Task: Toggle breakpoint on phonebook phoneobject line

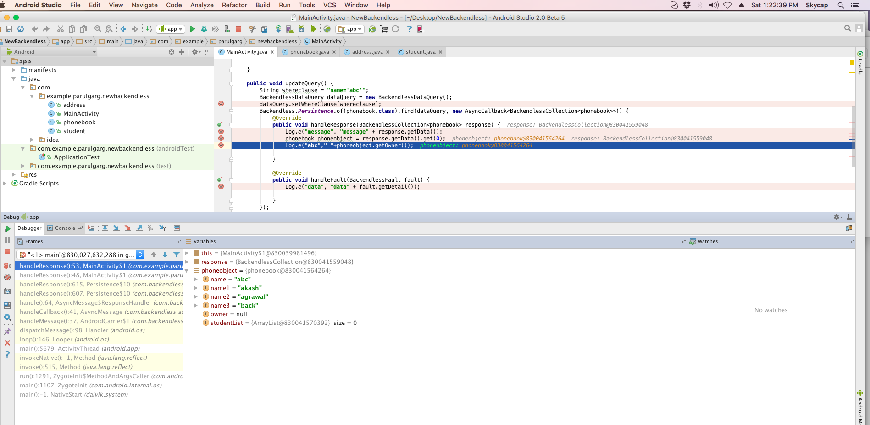Action: [221, 138]
